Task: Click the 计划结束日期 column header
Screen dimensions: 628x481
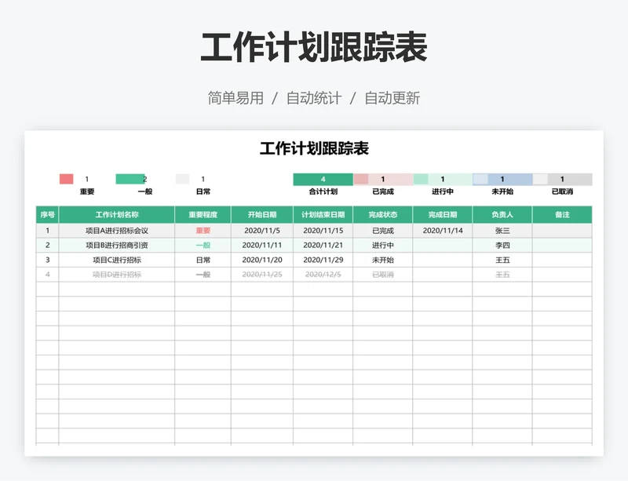Action: [x=323, y=215]
